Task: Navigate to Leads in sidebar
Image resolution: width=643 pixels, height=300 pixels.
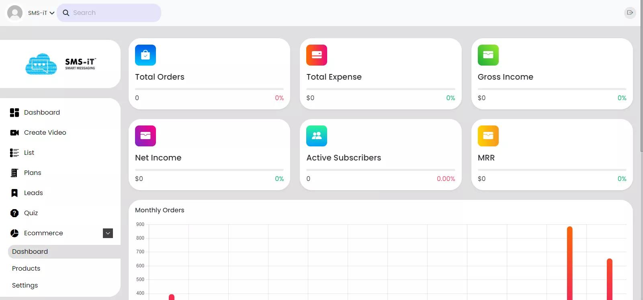Action: click(x=33, y=193)
